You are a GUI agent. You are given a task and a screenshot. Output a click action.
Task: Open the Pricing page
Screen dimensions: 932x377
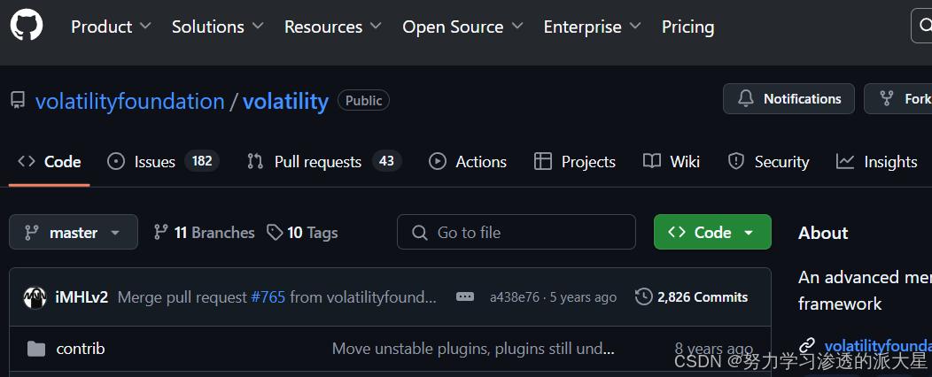687,27
